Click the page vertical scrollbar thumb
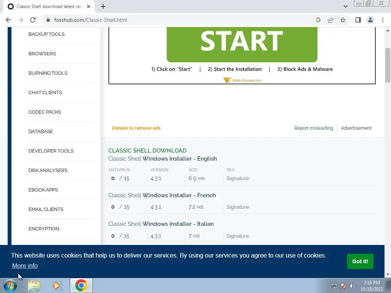 pyautogui.click(x=388, y=65)
